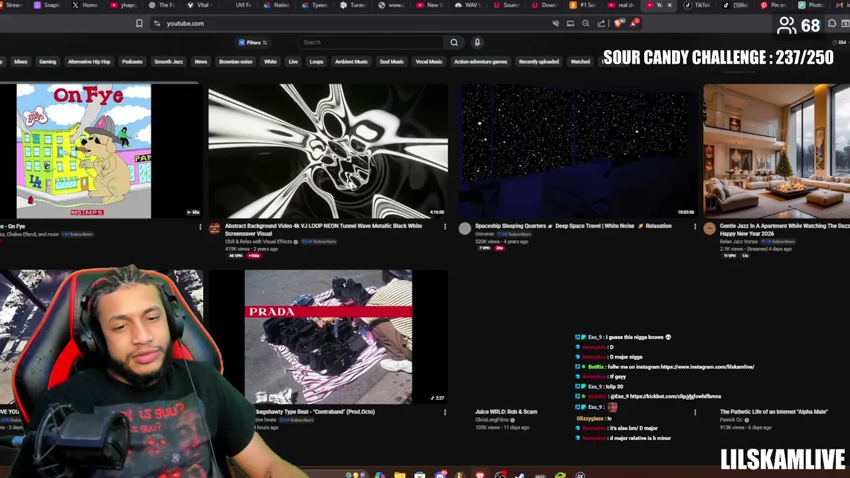Open the Brave Rewards triangle icon
Screen dimensions: 850x478
(x=634, y=23)
